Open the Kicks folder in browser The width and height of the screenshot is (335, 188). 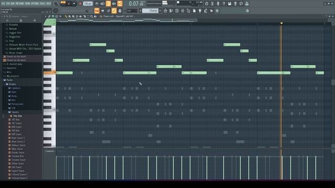14,96
